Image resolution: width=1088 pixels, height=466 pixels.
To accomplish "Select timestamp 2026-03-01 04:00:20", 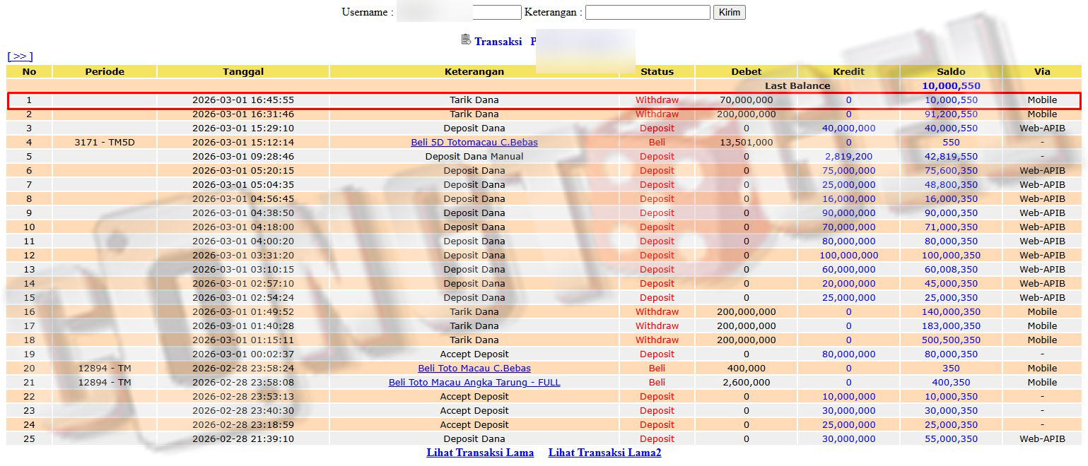I will point(243,241).
